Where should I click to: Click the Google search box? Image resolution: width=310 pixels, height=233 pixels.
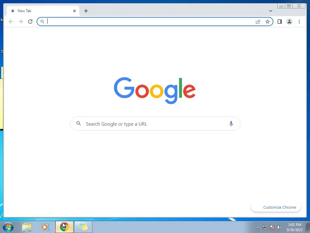tap(155, 124)
